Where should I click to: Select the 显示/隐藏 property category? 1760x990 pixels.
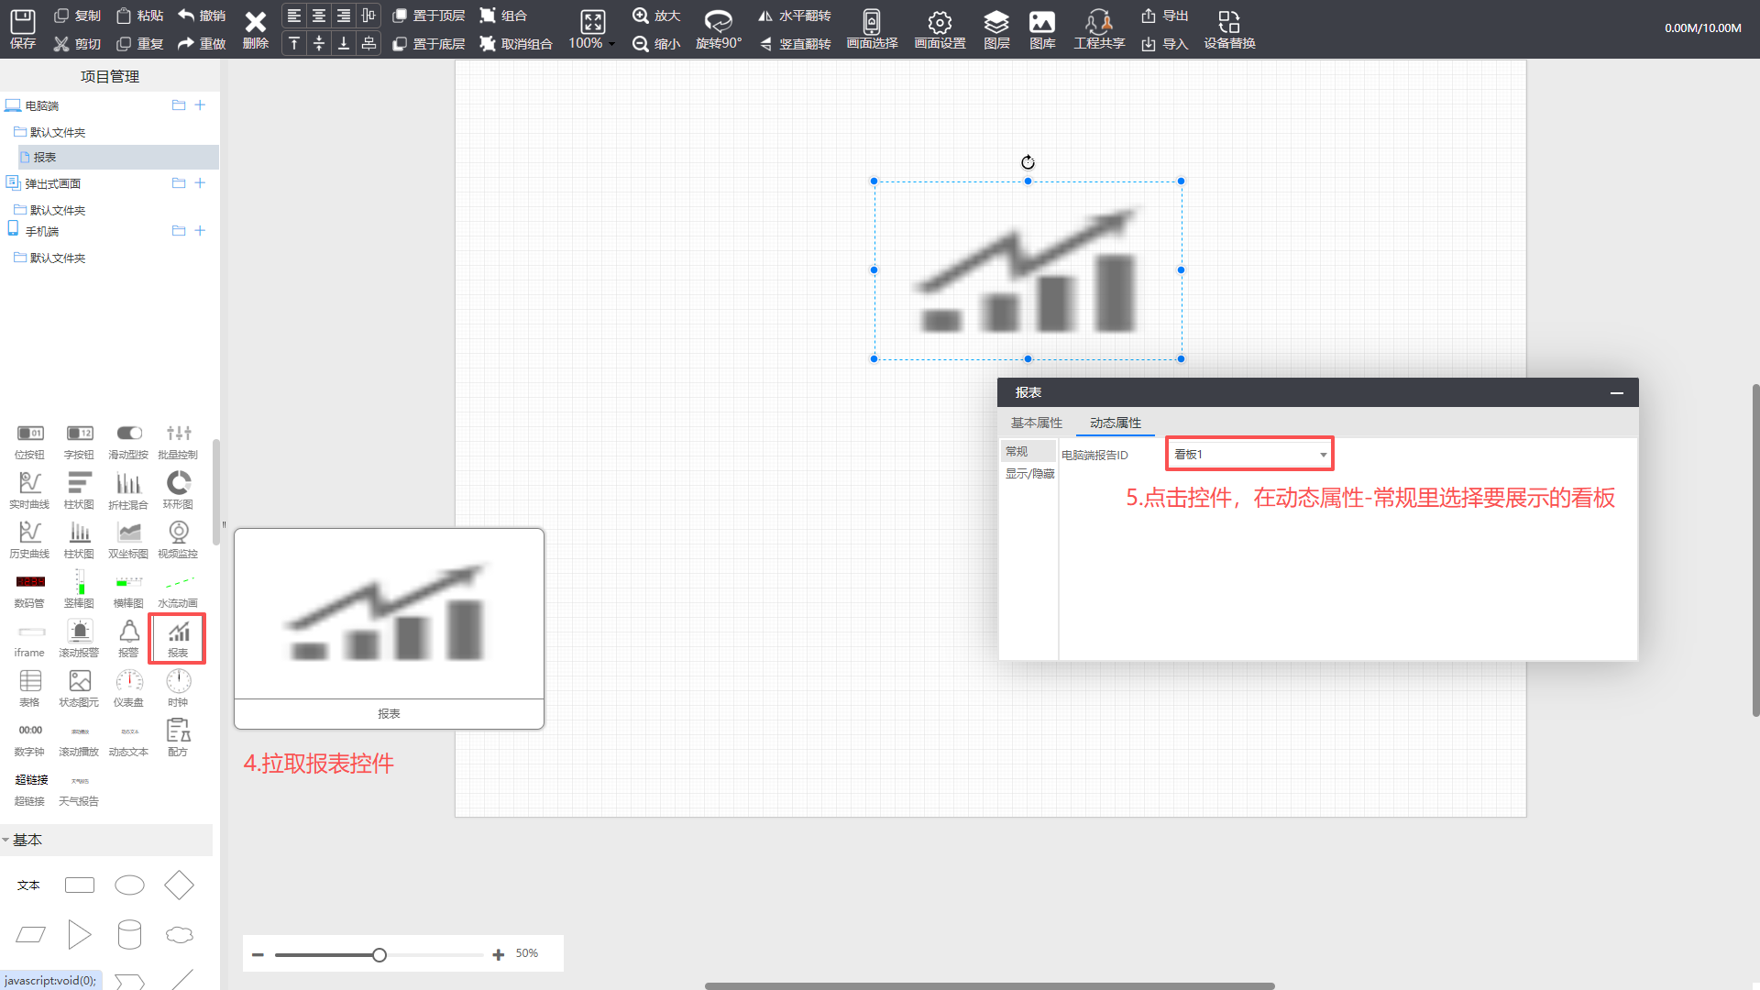coord(1029,474)
